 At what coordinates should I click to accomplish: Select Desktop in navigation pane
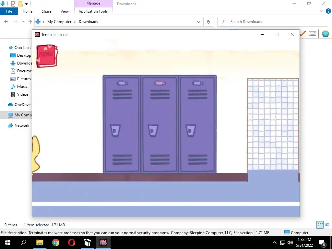tap(21, 55)
